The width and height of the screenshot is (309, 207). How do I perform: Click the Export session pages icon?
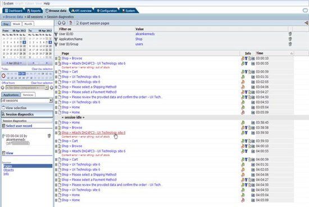[78, 23]
